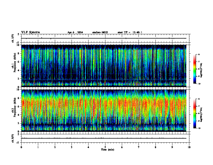
Task: Click the "4" kHz tick on ch.1 axis
Action: (19, 70)
